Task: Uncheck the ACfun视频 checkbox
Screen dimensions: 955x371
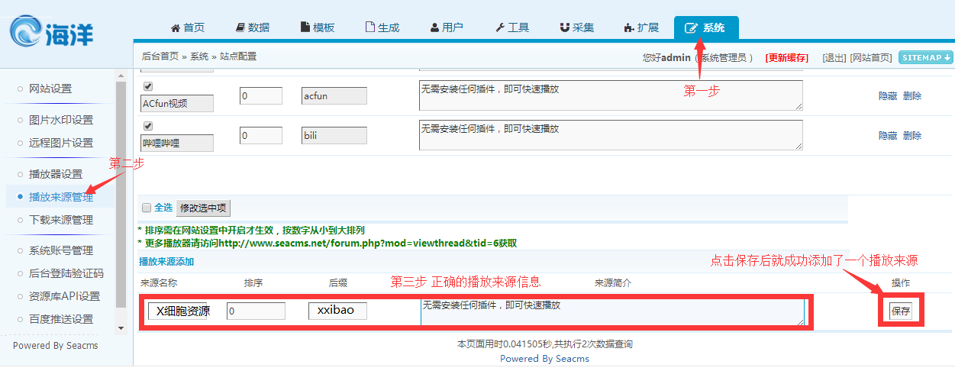Action: 148,86
